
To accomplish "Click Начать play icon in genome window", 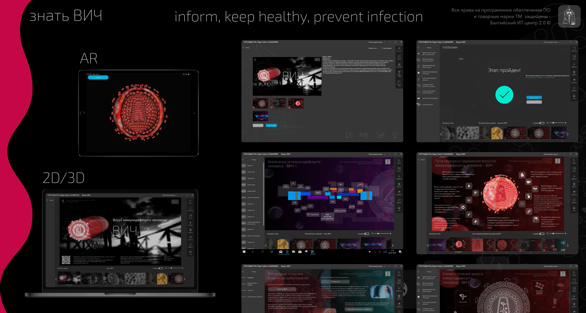I will 399,161.
